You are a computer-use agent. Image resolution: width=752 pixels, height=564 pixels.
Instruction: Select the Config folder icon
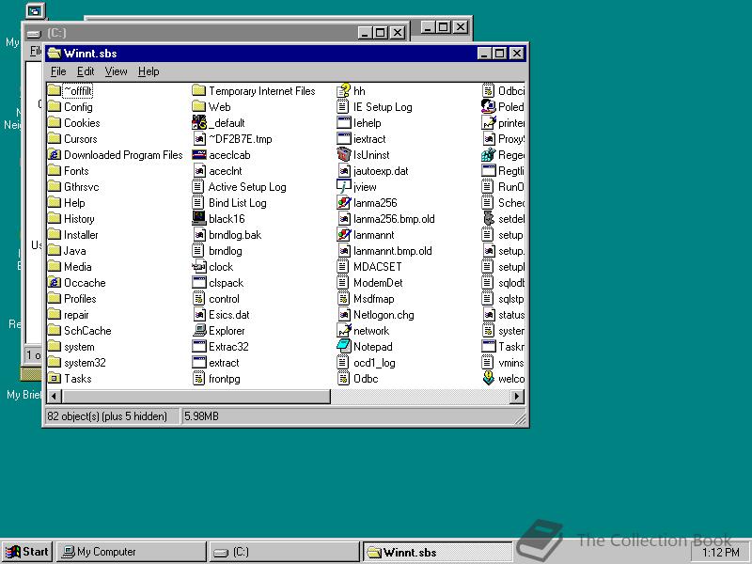[x=55, y=107]
